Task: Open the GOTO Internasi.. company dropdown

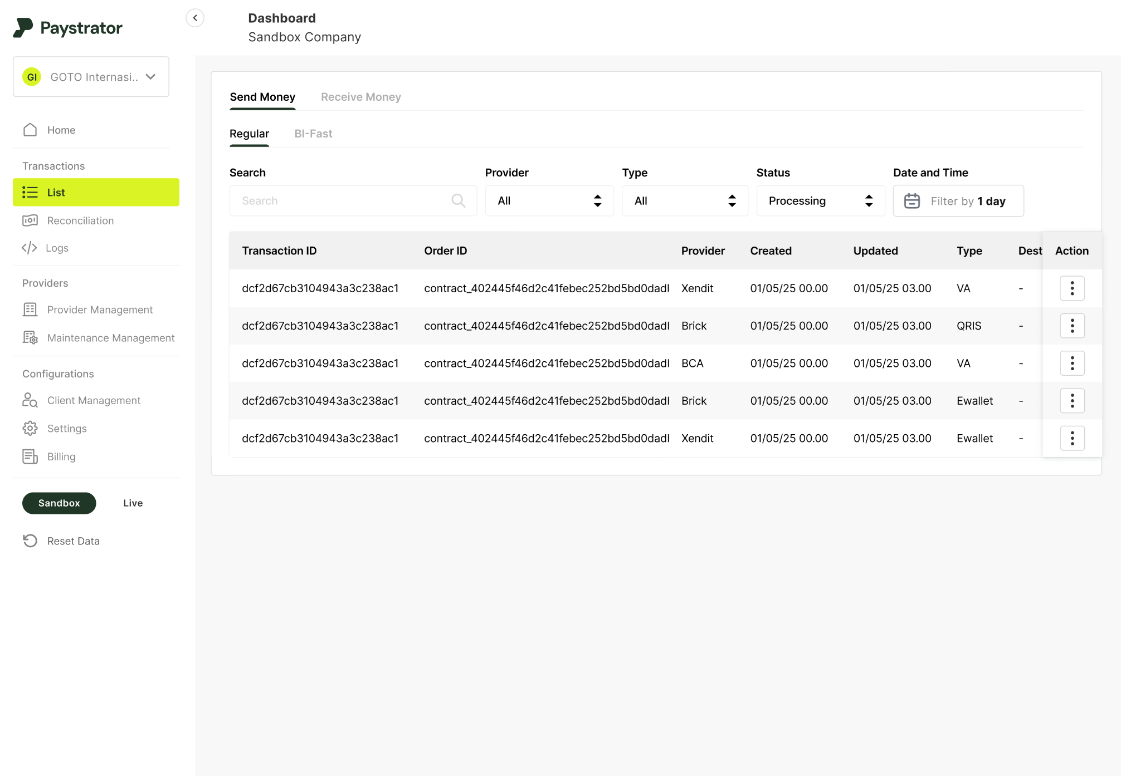Action: [x=91, y=77]
